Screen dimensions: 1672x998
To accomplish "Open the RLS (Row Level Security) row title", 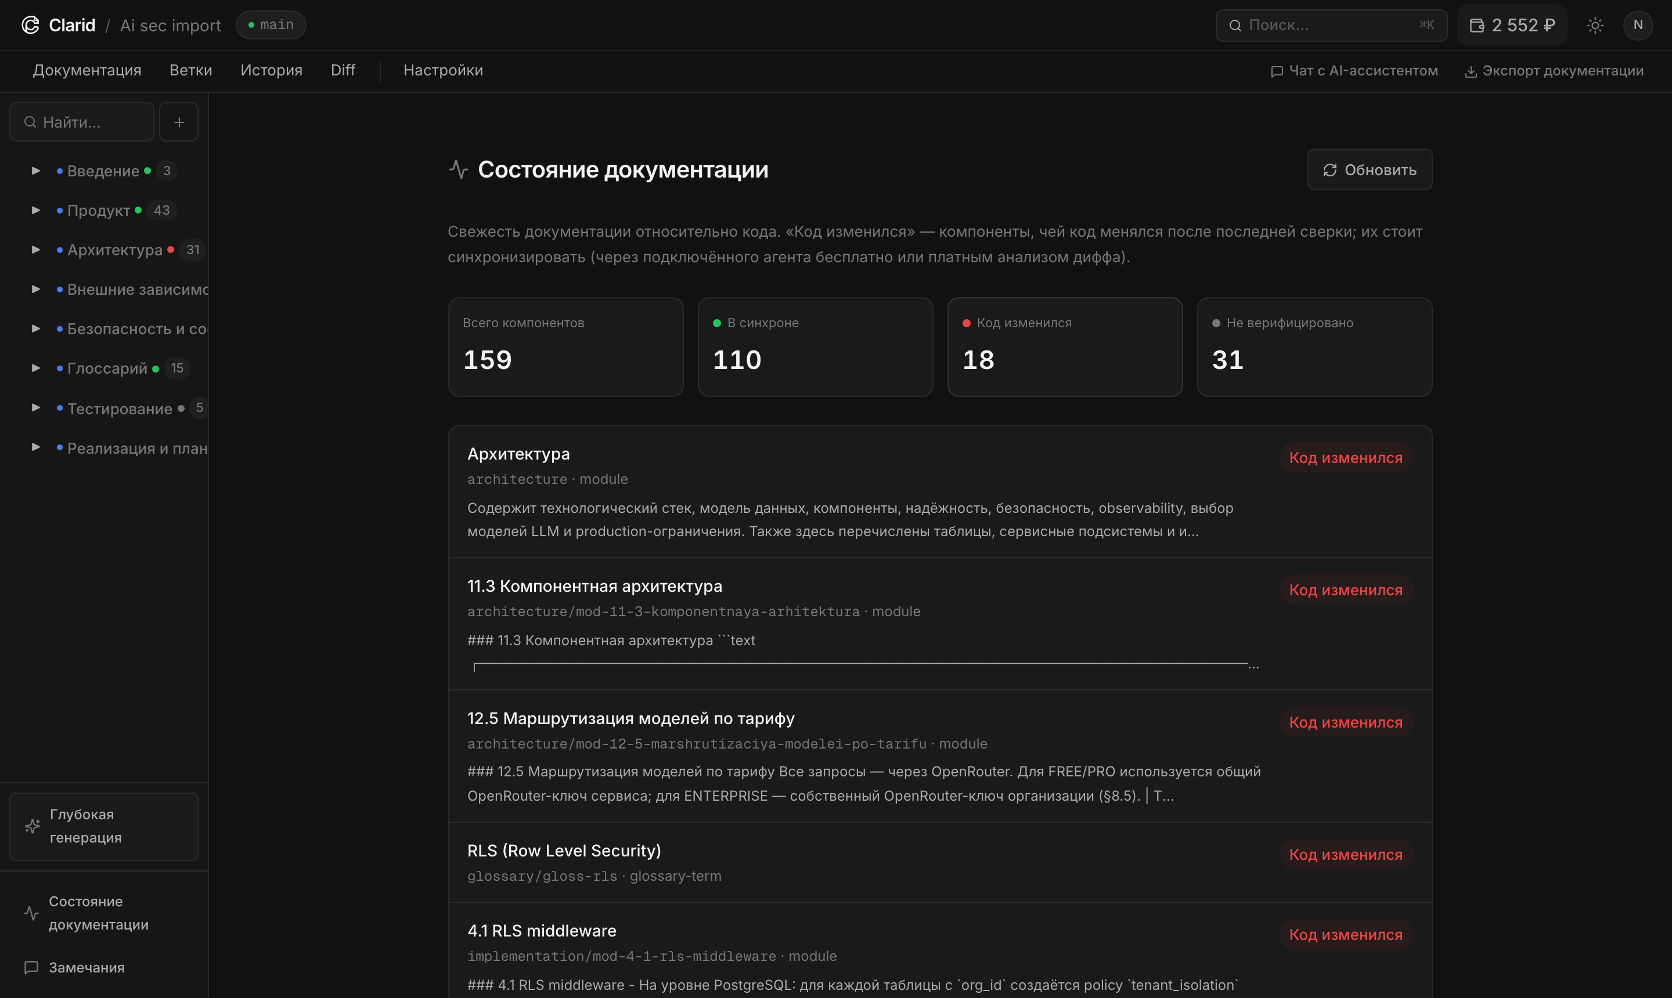I will 564,851.
